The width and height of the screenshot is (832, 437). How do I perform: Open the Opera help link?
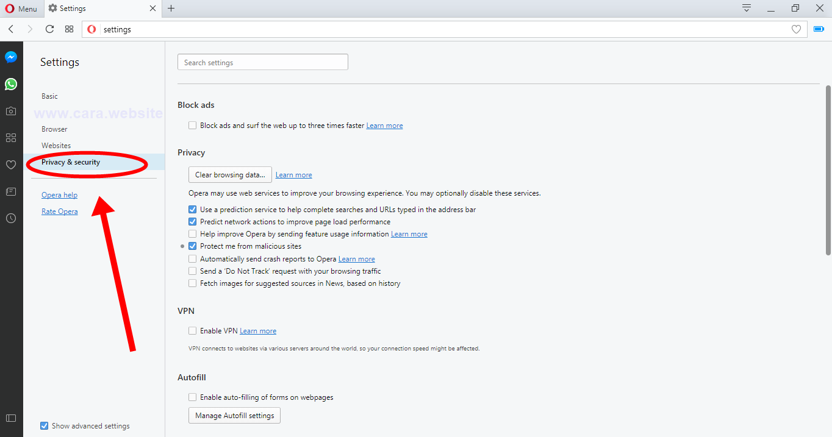tap(59, 195)
